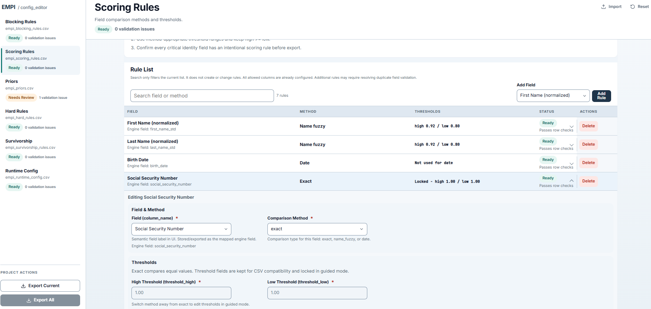The width and height of the screenshot is (651, 309).
Task: Click the High Threshold input field
Action: point(181,293)
